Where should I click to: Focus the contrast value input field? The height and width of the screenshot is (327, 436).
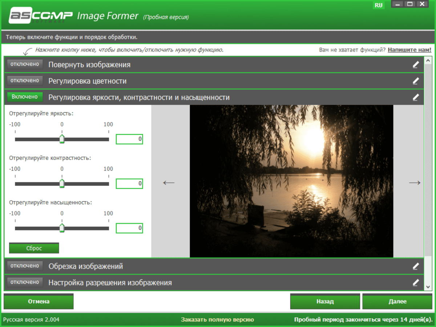pyautogui.click(x=129, y=184)
